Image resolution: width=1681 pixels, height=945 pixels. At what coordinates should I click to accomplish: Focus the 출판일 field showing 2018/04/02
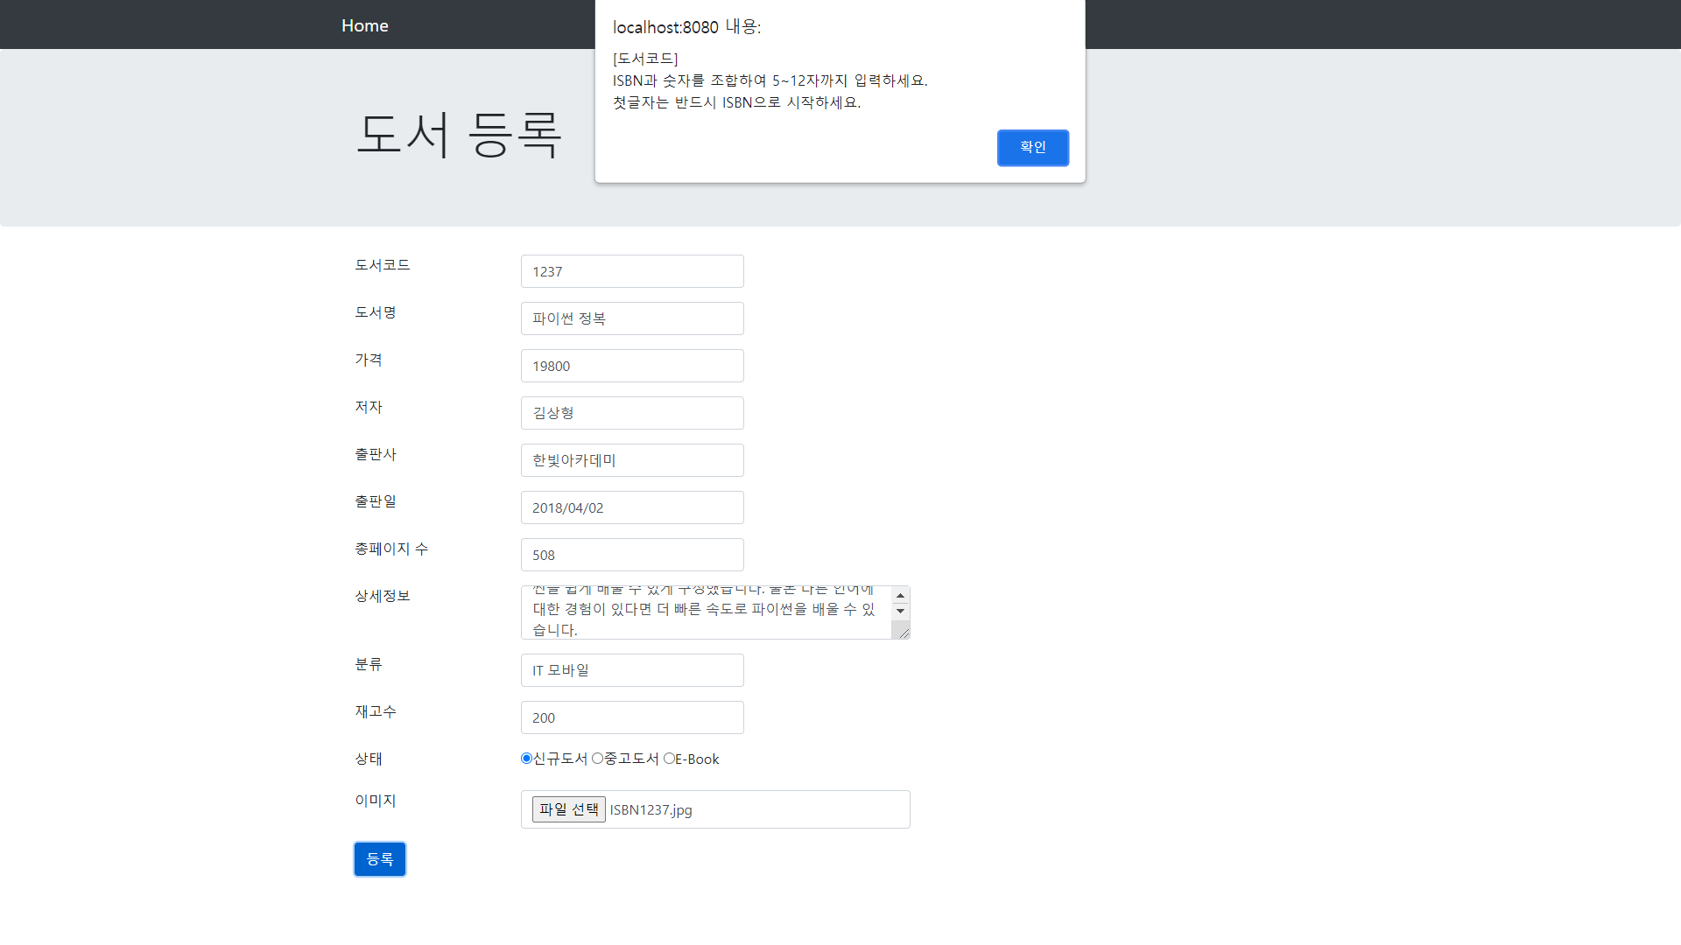pos(631,507)
